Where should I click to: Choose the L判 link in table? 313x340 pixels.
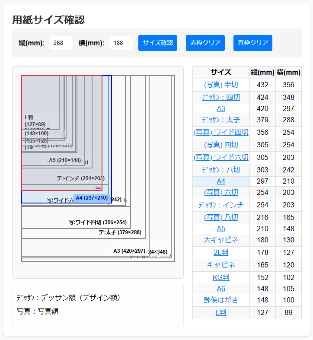(221, 313)
